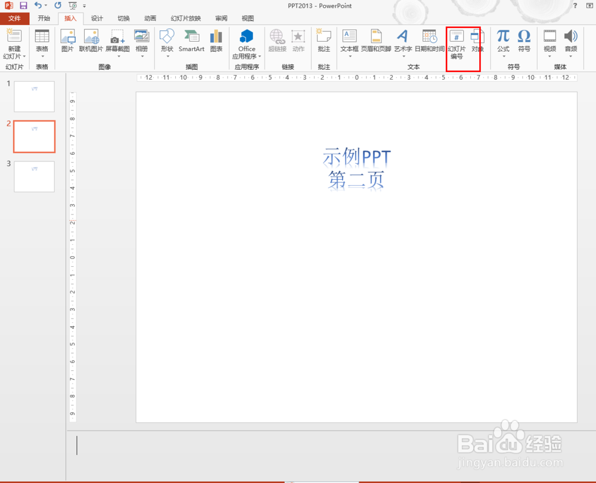This screenshot has width=596, height=483.
Task: Switch to the Review (审阅) tab
Action: coord(221,18)
